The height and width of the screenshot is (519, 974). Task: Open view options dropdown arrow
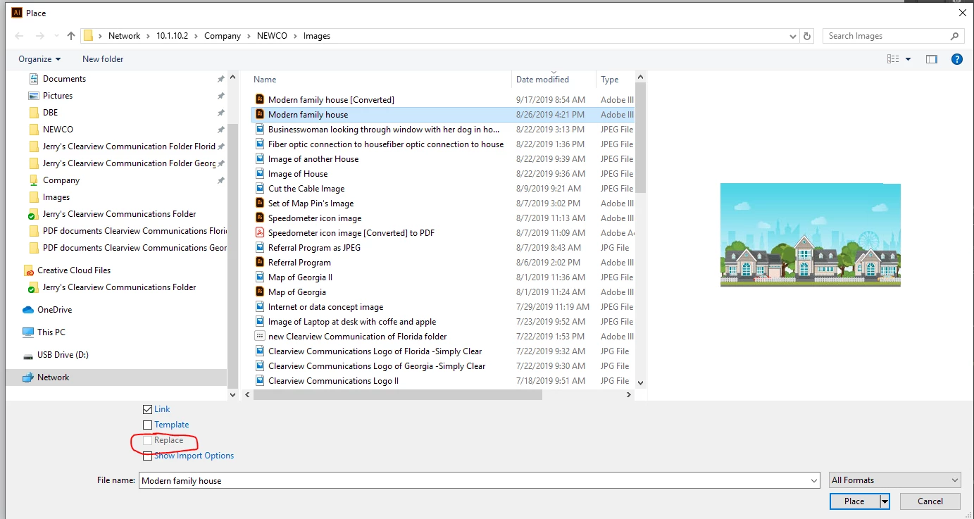pyautogui.click(x=908, y=59)
